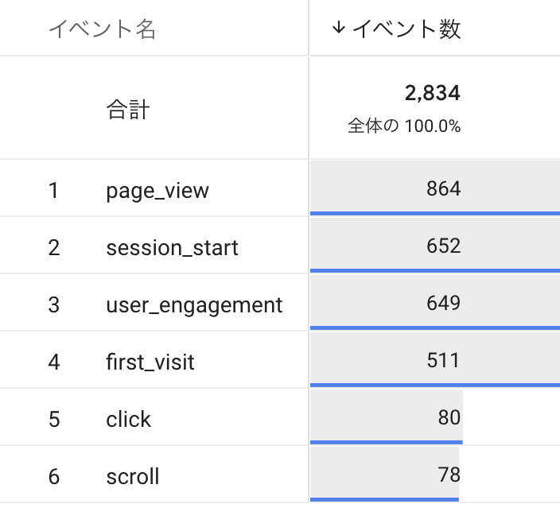Click the 511 first_visit count bar

pyautogui.click(x=443, y=361)
